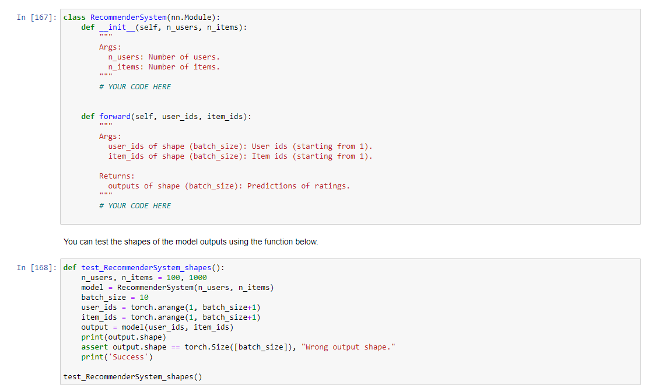
Task: Click the user_ids torch.arange line
Action: click(x=146, y=307)
